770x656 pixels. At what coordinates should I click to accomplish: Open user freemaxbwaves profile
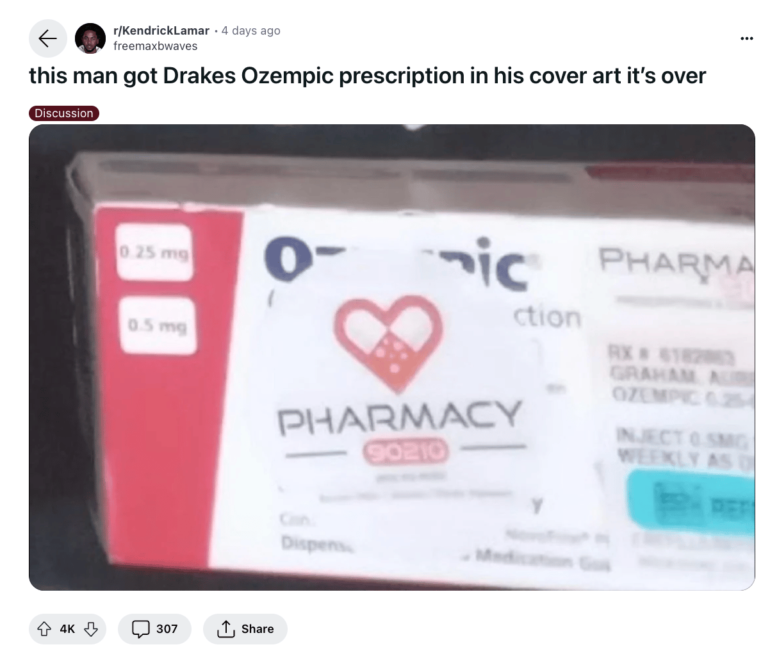(x=155, y=46)
